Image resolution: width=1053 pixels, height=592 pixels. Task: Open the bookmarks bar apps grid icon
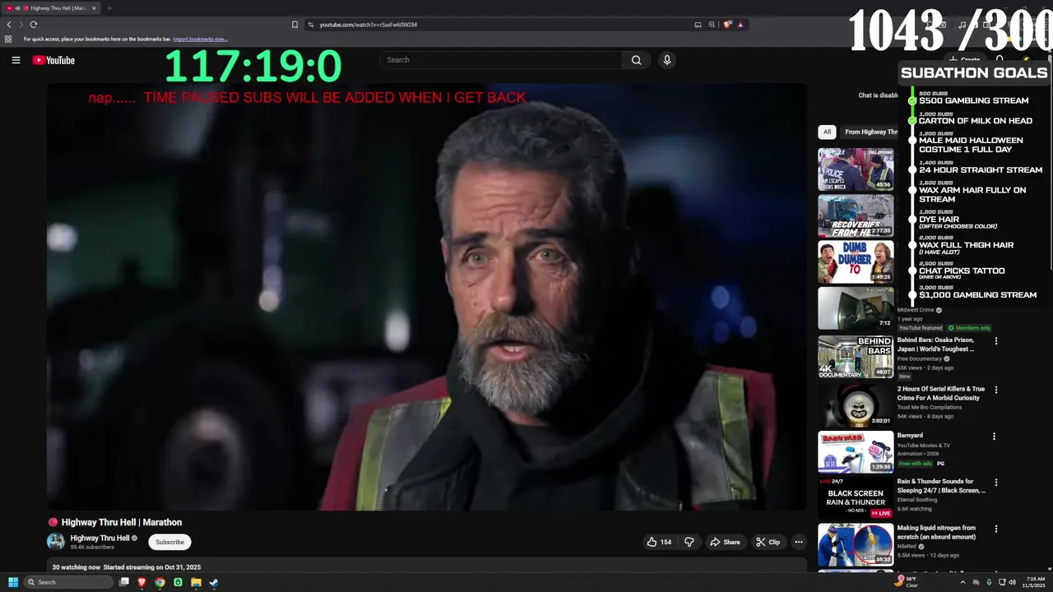[x=8, y=39]
